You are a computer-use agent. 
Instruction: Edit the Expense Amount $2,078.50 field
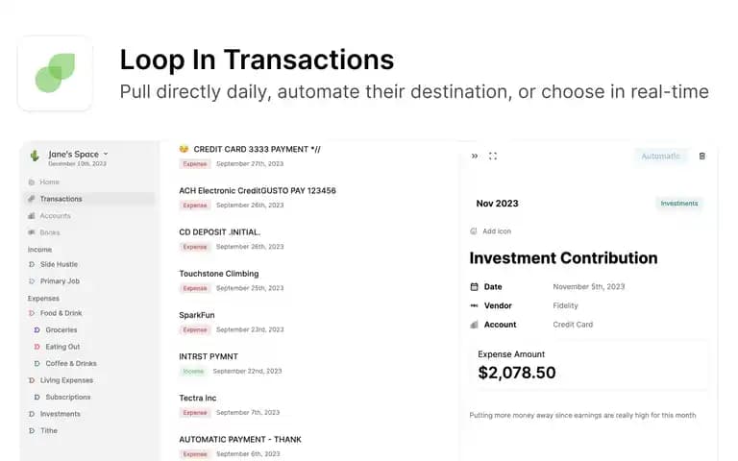pyautogui.click(x=588, y=366)
